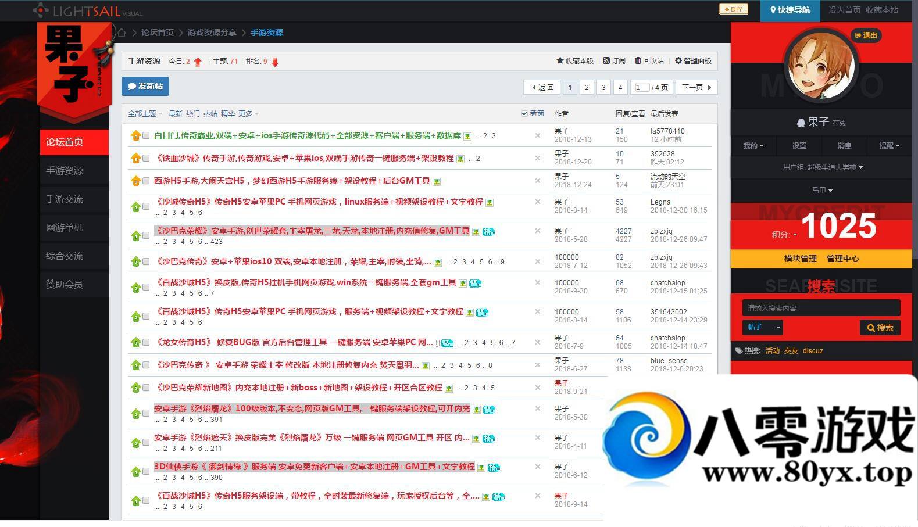The width and height of the screenshot is (918, 527).
Task: Click the RSS subscribe icon
Action: (606, 60)
